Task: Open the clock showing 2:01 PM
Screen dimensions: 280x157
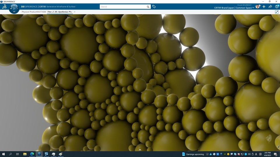Action: [x=267, y=154]
